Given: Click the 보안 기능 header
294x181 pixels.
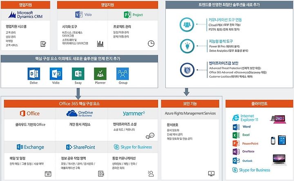Looking at the screenshot, I should [190, 104].
